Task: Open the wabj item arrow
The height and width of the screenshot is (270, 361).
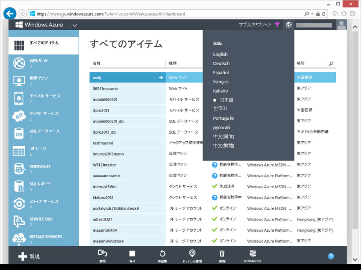Action: pos(161,77)
